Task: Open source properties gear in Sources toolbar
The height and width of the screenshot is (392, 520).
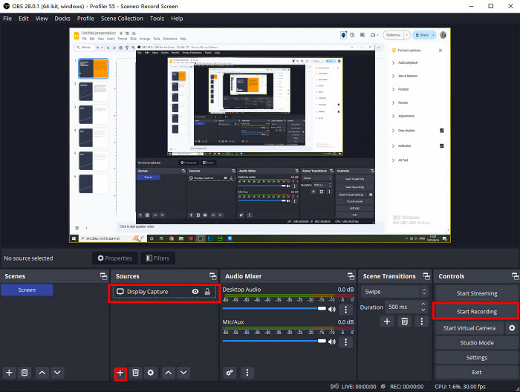Action: [x=151, y=372]
